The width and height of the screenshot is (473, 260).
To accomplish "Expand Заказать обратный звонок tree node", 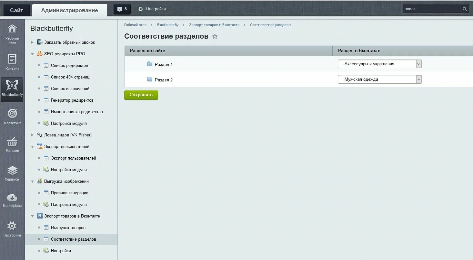I will pyautogui.click(x=32, y=42).
